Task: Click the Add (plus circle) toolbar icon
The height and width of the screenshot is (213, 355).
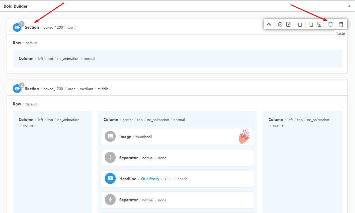Action: click(x=280, y=24)
